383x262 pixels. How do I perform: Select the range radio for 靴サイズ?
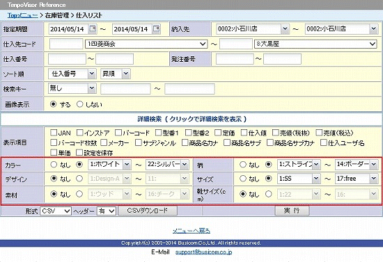pos(269,194)
